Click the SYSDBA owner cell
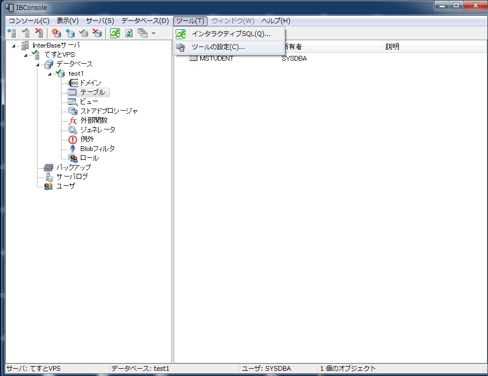This screenshot has height=376, width=488. coord(294,58)
